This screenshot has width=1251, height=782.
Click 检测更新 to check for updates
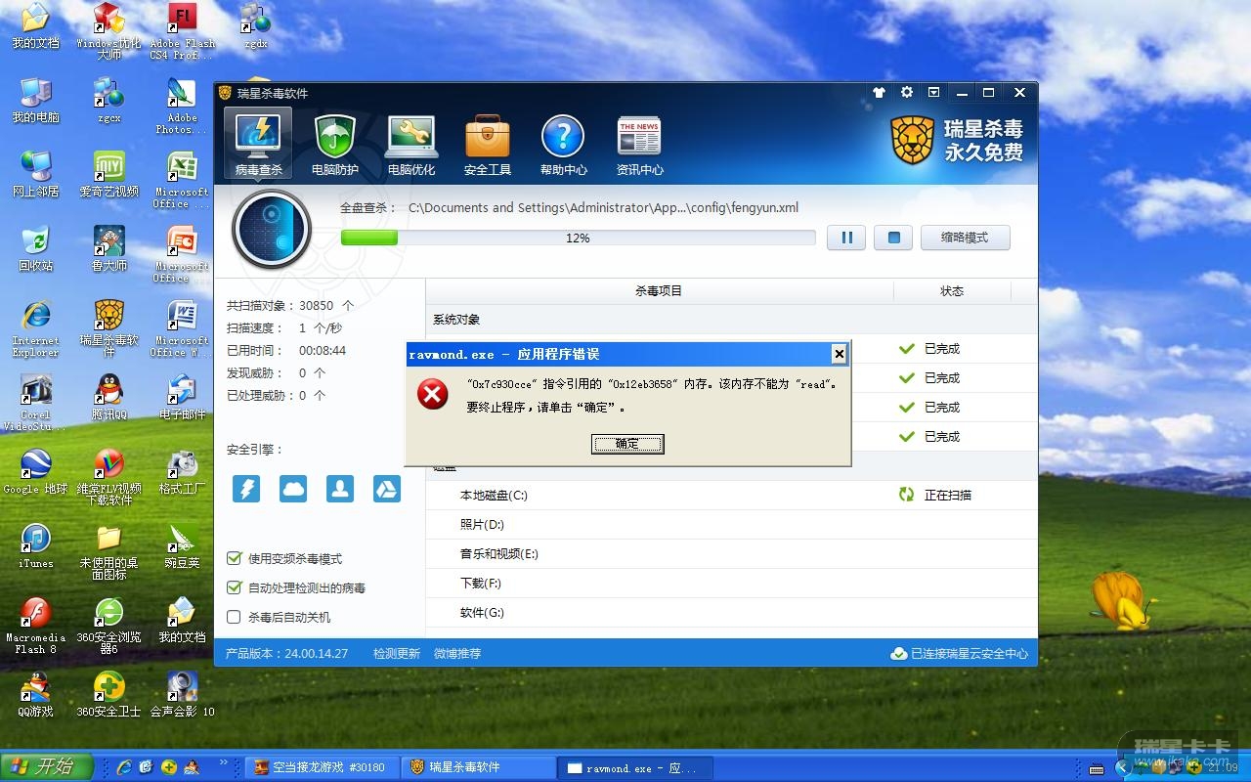click(x=397, y=653)
